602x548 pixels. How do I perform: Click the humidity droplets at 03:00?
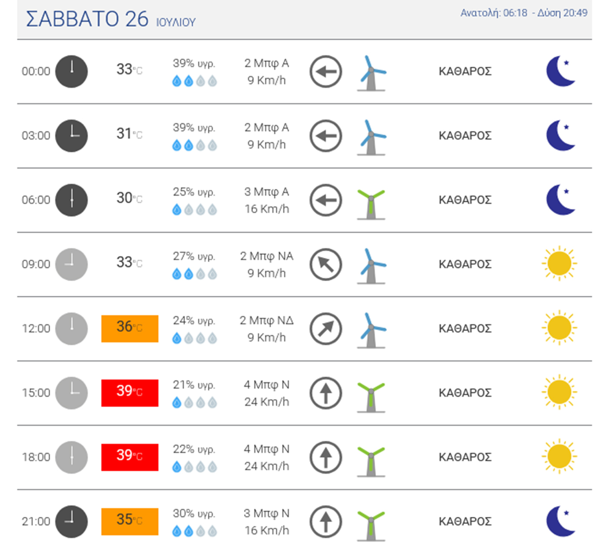pyautogui.click(x=194, y=146)
